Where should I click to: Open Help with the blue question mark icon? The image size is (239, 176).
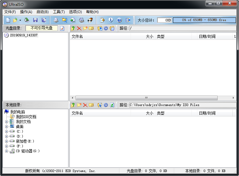119,20
